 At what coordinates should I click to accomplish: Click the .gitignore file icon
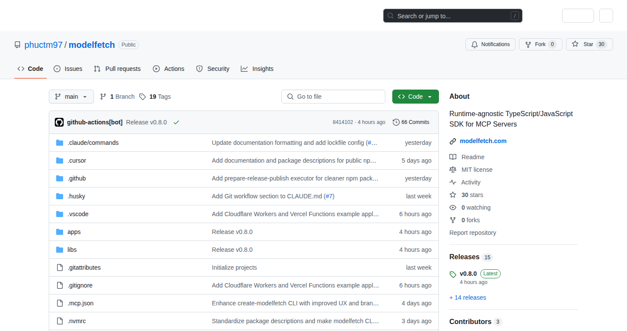60,285
